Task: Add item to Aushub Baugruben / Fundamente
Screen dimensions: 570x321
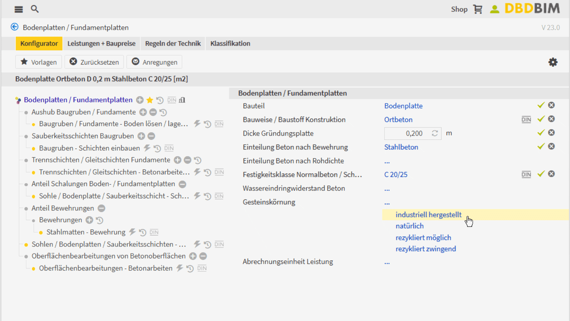Action: (143, 112)
